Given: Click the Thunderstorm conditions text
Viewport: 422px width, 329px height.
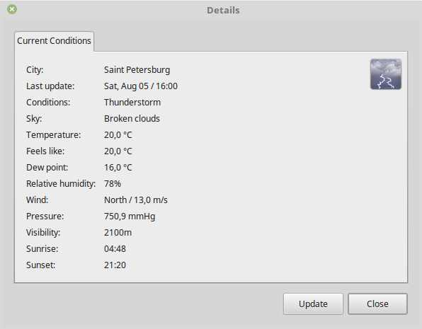Looking at the screenshot, I should [132, 103].
